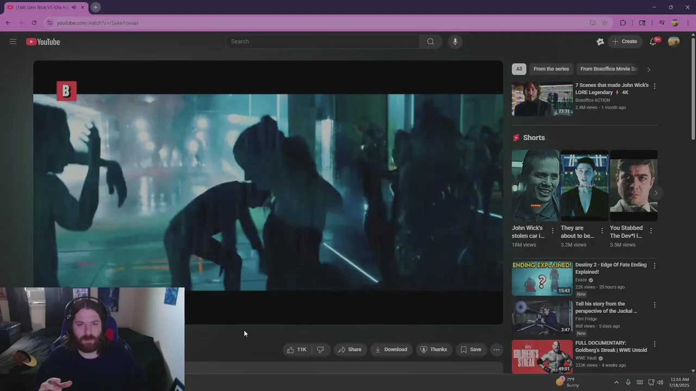
Task: Click the video player to pause
Action: coord(268,192)
